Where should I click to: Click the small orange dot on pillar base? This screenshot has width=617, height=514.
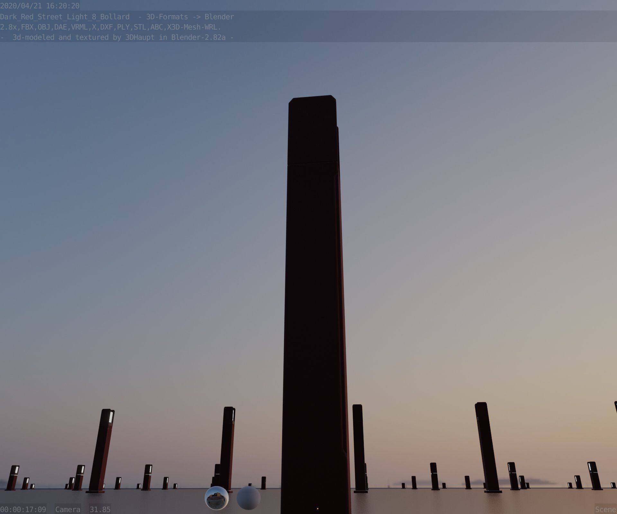point(317,509)
